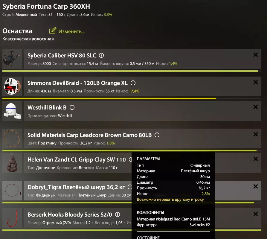This screenshot has width=267, height=239.
Task: Open the Изменить... rig editing link
Action: tap(72, 31)
